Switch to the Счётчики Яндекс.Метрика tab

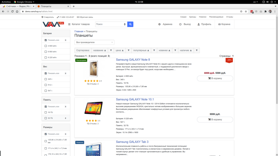coord(18,6)
